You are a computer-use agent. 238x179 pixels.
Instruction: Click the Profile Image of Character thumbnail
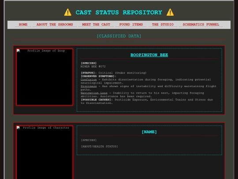(45, 152)
